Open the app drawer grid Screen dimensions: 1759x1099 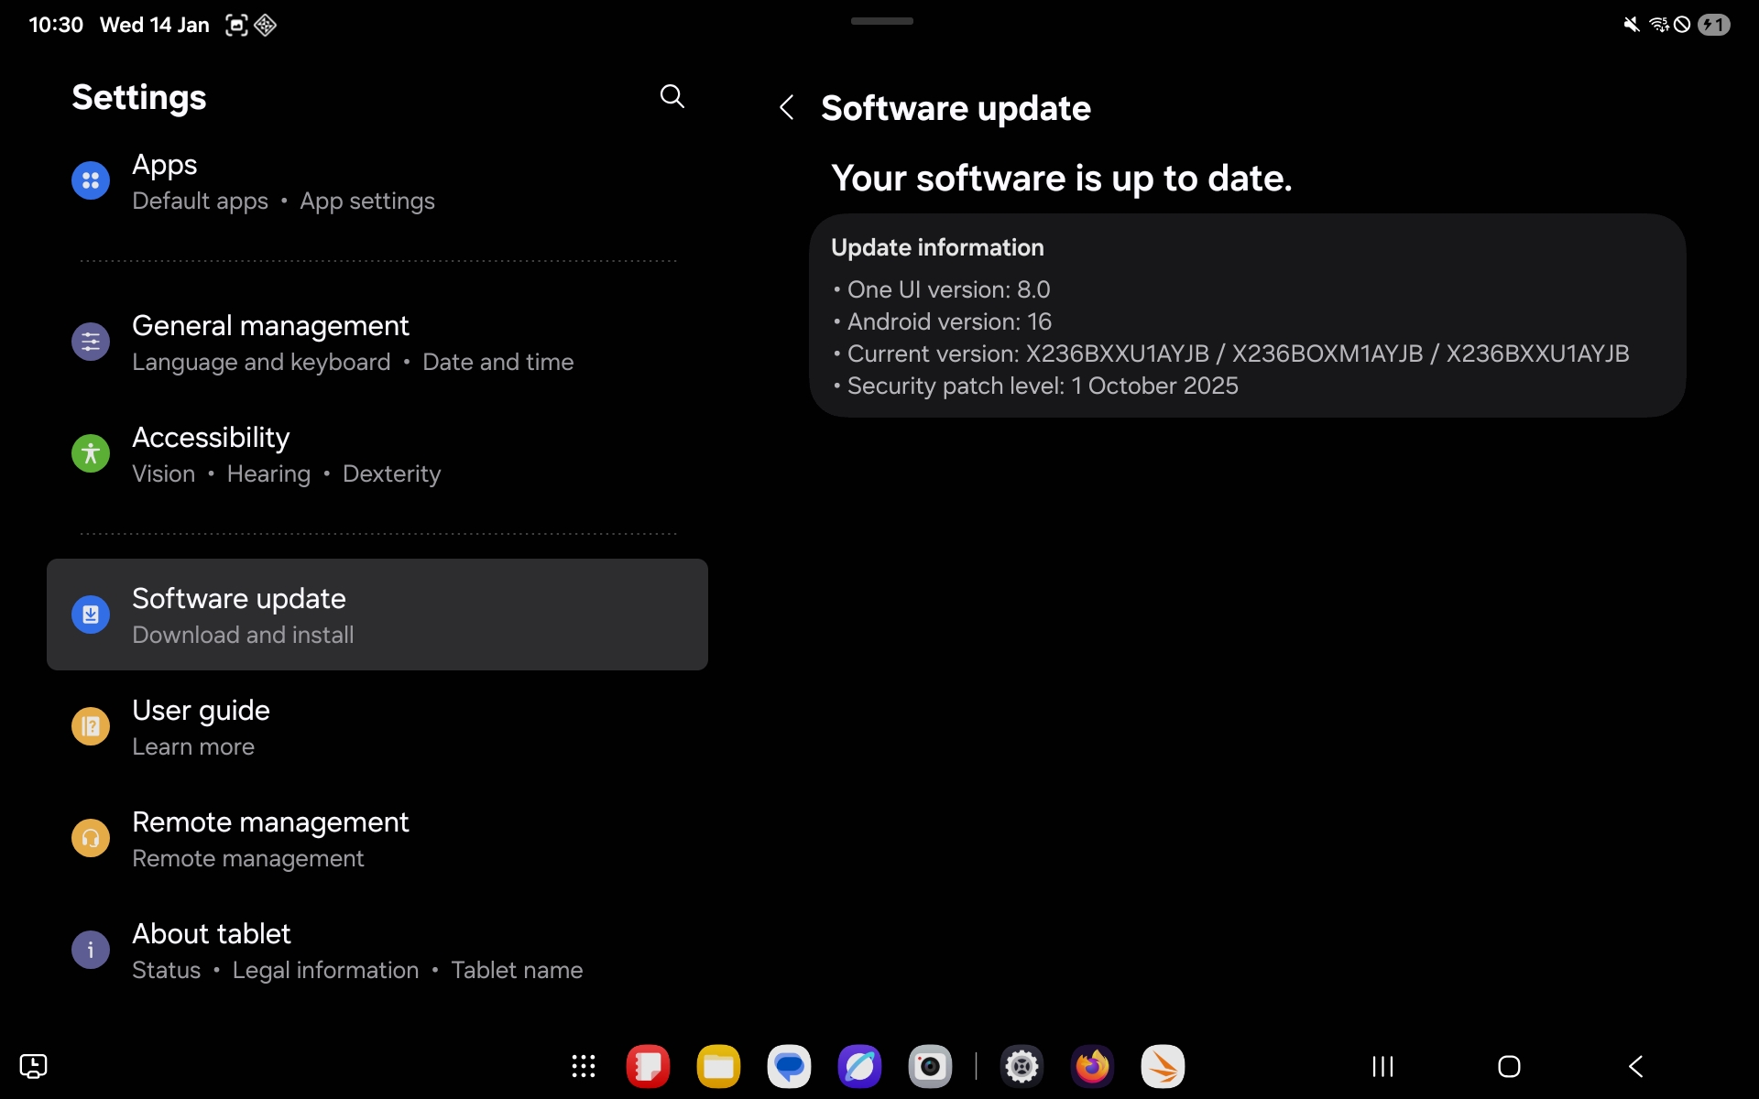[x=584, y=1066]
